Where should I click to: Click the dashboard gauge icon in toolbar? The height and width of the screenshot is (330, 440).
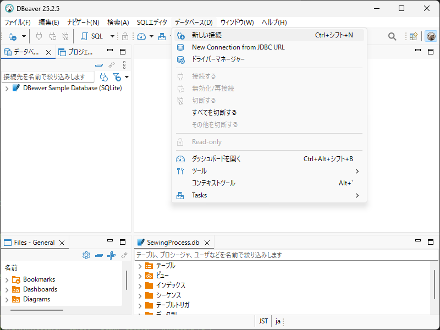tap(141, 36)
